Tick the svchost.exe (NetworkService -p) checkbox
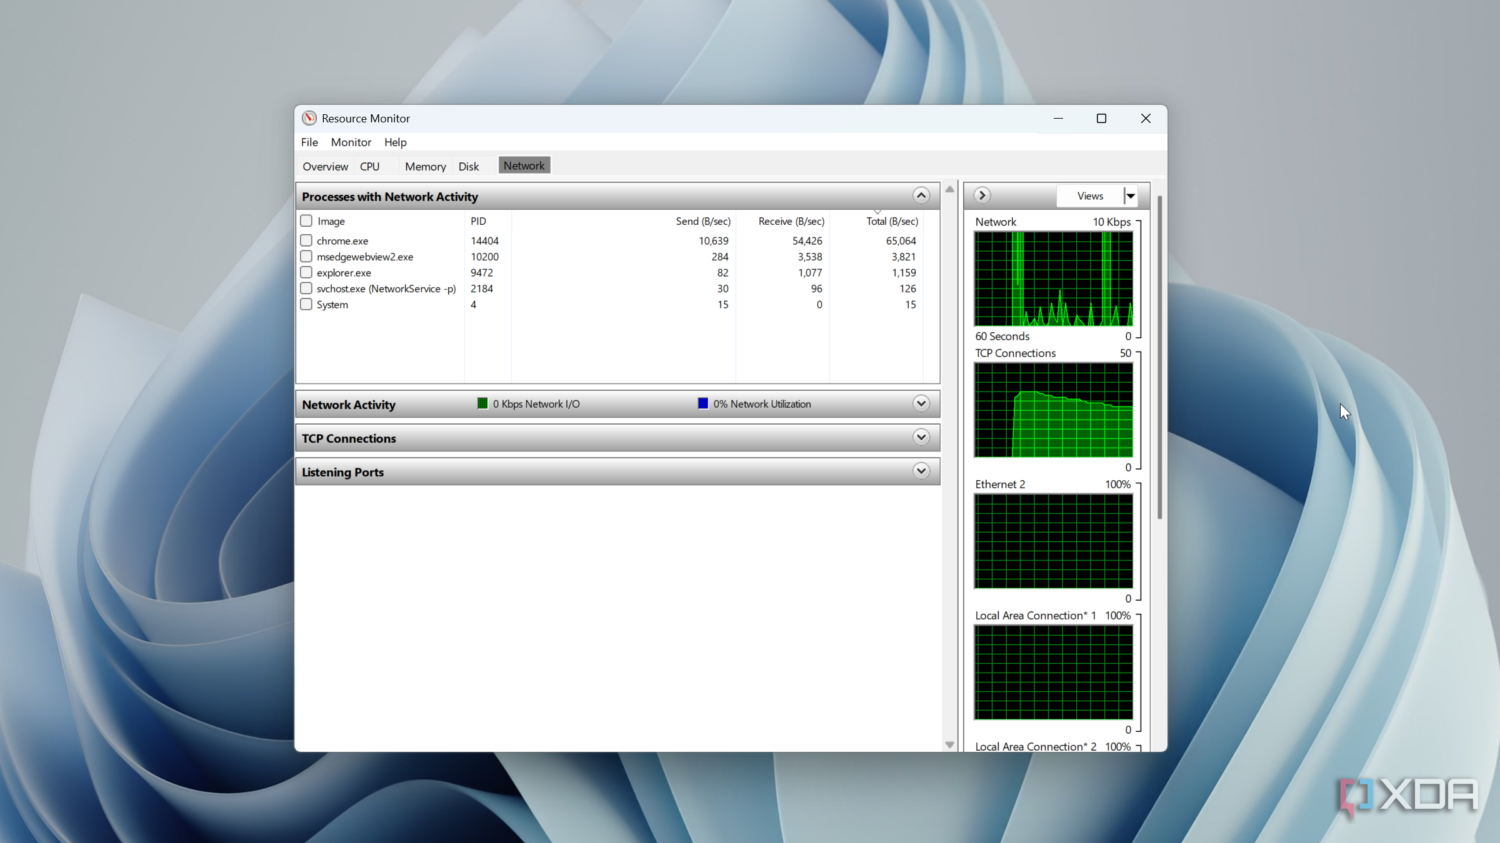The height and width of the screenshot is (843, 1500). pos(306,288)
